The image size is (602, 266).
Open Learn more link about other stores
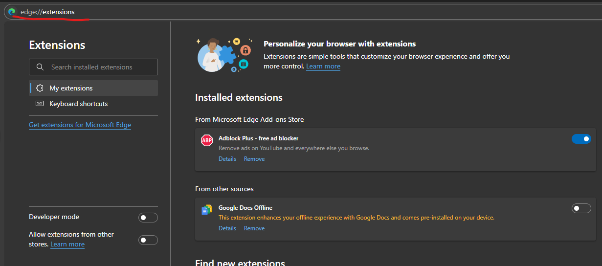(67, 244)
